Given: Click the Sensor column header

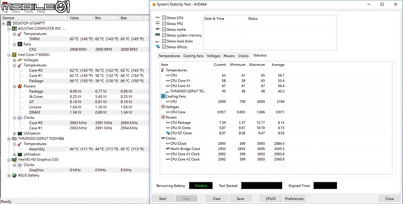Looking at the screenshot, I should [x=34, y=18].
